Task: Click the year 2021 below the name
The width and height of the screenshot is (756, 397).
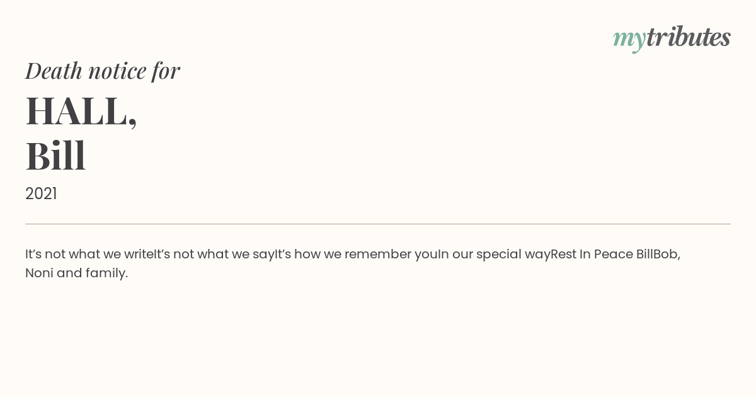Action: tap(41, 193)
